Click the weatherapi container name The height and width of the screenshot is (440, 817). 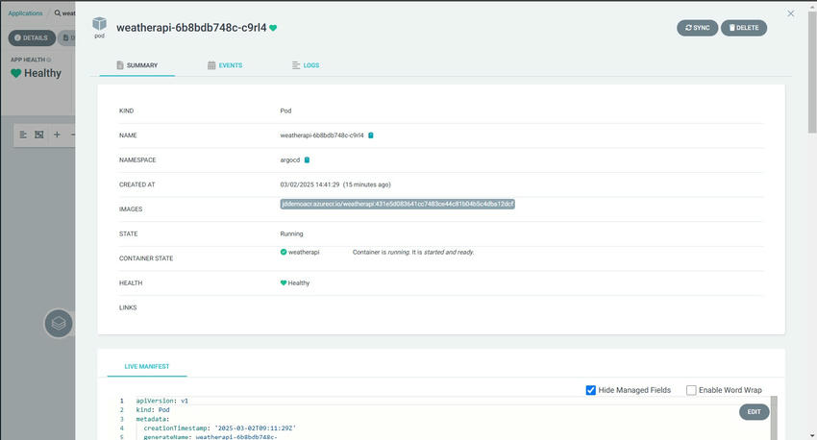click(x=304, y=252)
